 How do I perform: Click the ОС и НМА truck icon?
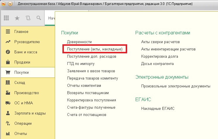pos(8,103)
